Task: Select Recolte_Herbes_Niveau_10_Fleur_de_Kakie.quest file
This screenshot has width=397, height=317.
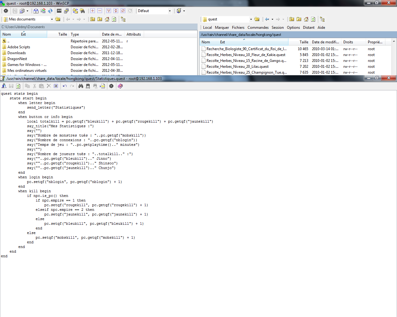Action: (x=246, y=55)
